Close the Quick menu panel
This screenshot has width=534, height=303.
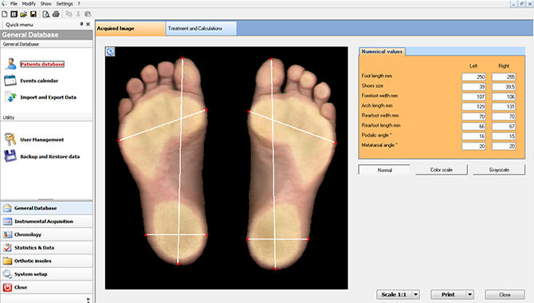(x=88, y=24)
